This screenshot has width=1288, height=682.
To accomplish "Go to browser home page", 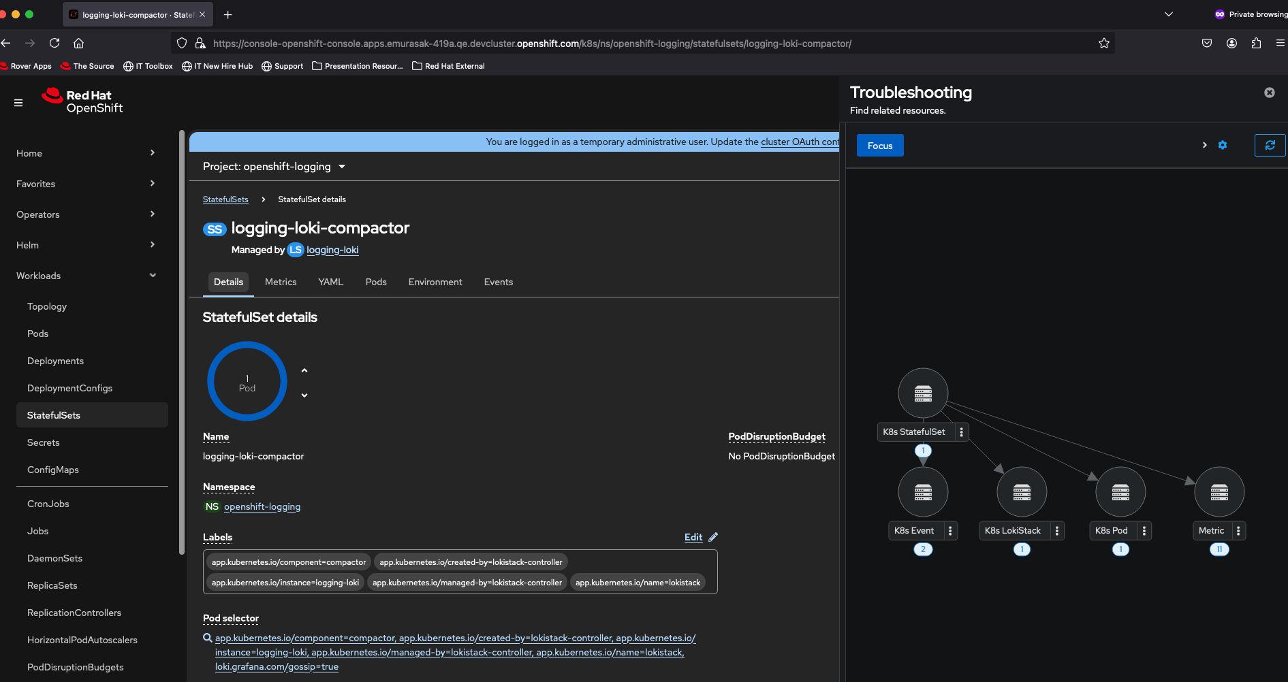I will (79, 43).
